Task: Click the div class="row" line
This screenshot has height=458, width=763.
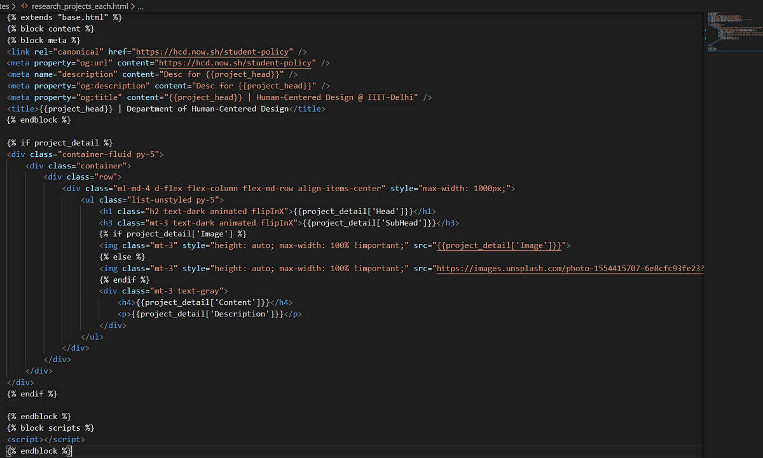Action: 83,177
